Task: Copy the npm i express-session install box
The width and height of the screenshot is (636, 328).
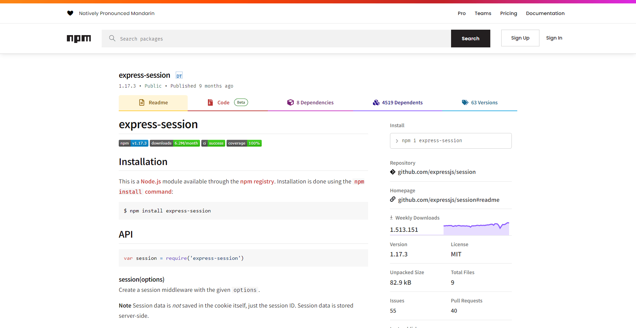Action: coord(451,141)
